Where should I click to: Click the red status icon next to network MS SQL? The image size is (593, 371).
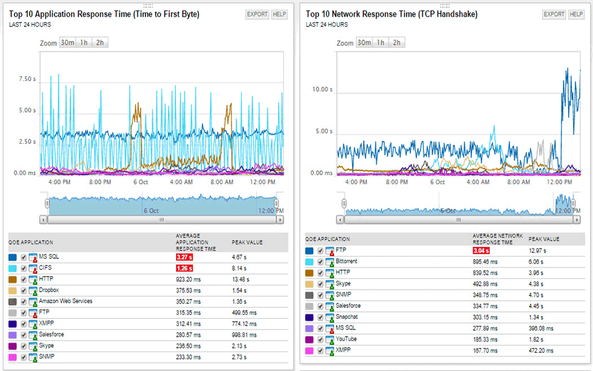[329, 328]
